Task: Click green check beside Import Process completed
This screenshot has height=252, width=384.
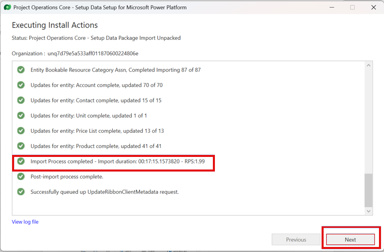Action: click(x=21, y=161)
